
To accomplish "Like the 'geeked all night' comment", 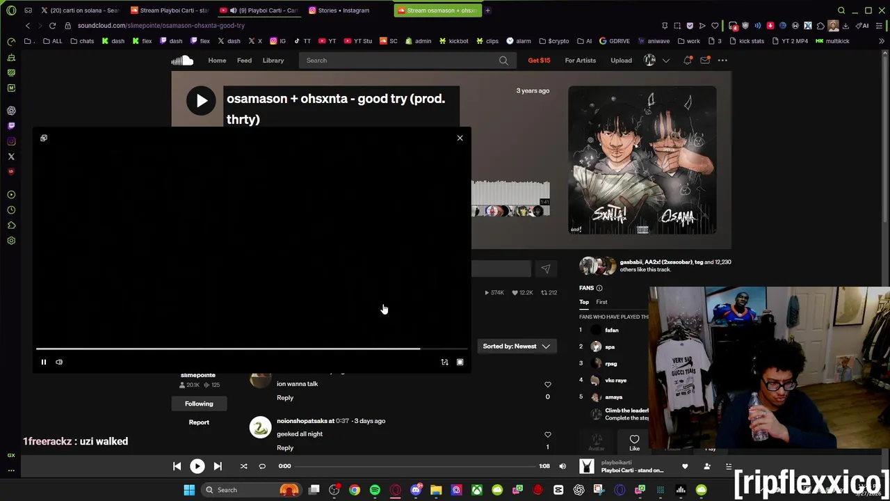I will [547, 435].
